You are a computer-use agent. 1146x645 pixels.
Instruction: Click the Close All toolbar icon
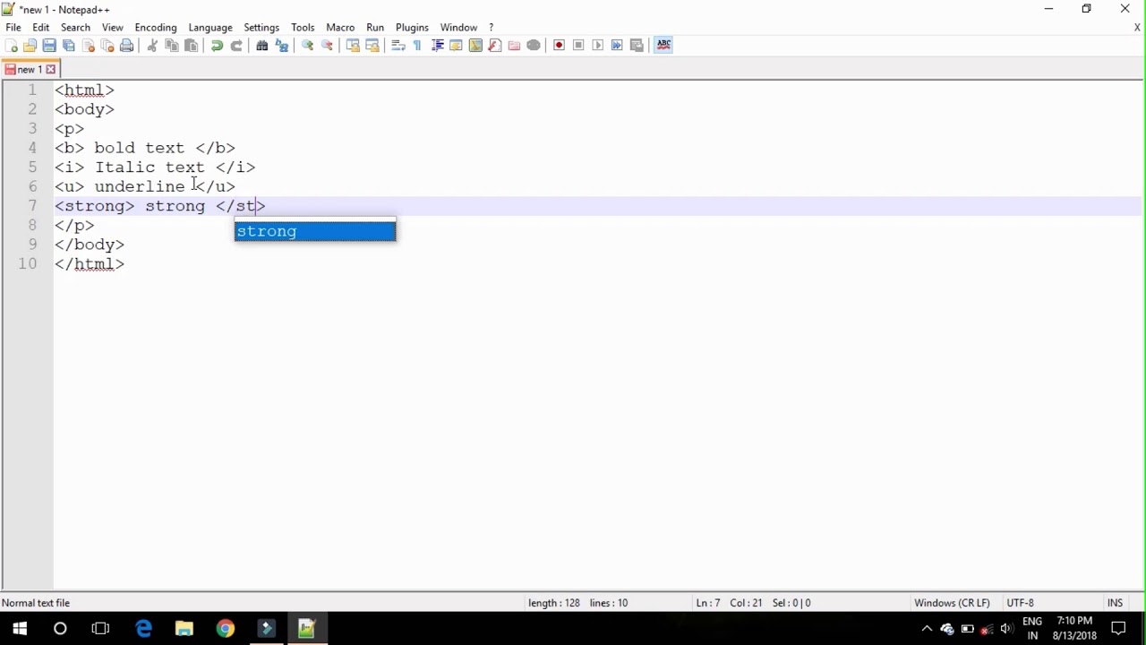coord(107,46)
